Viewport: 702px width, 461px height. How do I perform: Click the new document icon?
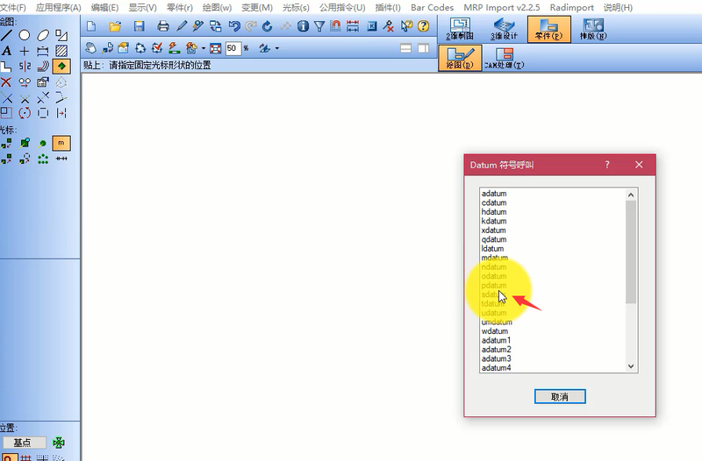point(91,26)
